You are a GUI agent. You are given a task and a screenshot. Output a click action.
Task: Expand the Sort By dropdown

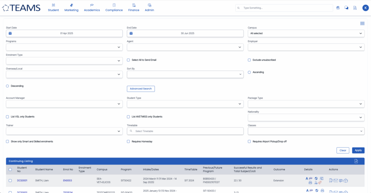click(185, 74)
